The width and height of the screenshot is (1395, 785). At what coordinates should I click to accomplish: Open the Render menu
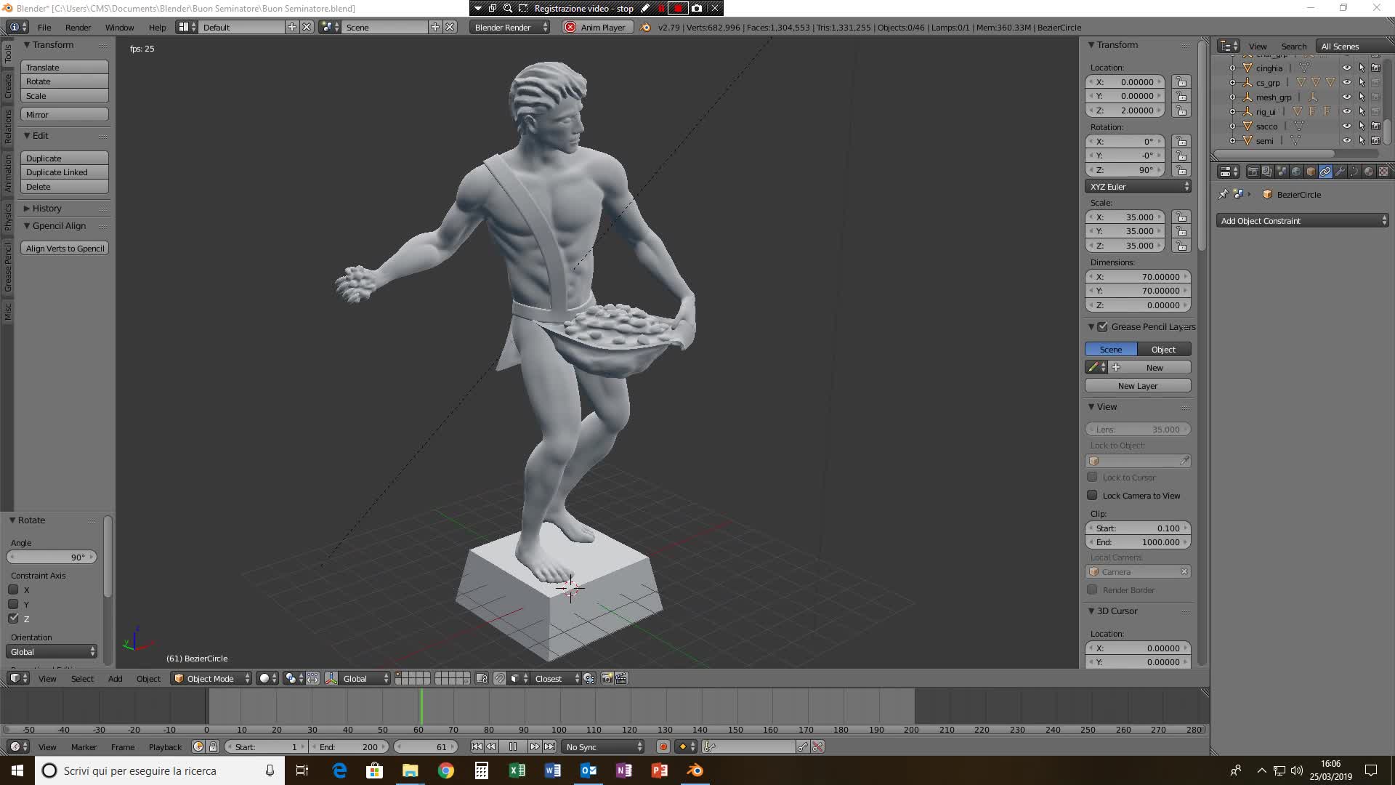pyautogui.click(x=78, y=27)
